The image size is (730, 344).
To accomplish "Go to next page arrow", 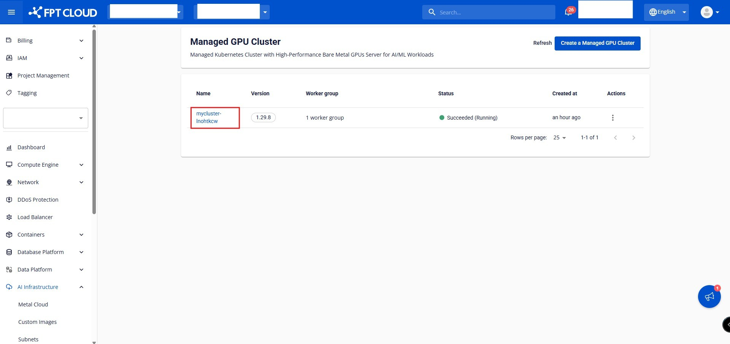I will [x=633, y=138].
